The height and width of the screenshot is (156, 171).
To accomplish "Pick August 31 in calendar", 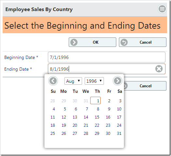I will (119, 134).
